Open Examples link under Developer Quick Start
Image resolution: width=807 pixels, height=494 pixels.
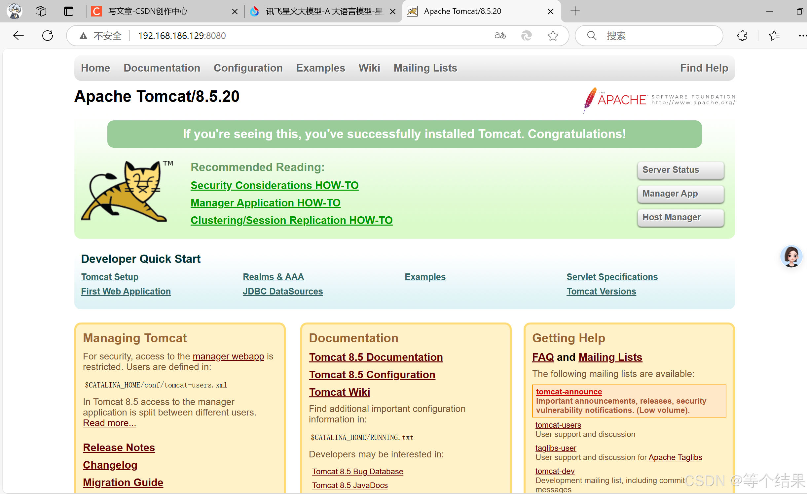[425, 277]
